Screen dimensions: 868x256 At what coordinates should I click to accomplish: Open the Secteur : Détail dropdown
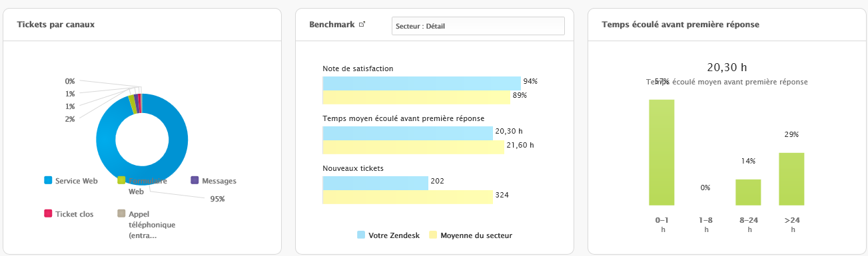[478, 26]
